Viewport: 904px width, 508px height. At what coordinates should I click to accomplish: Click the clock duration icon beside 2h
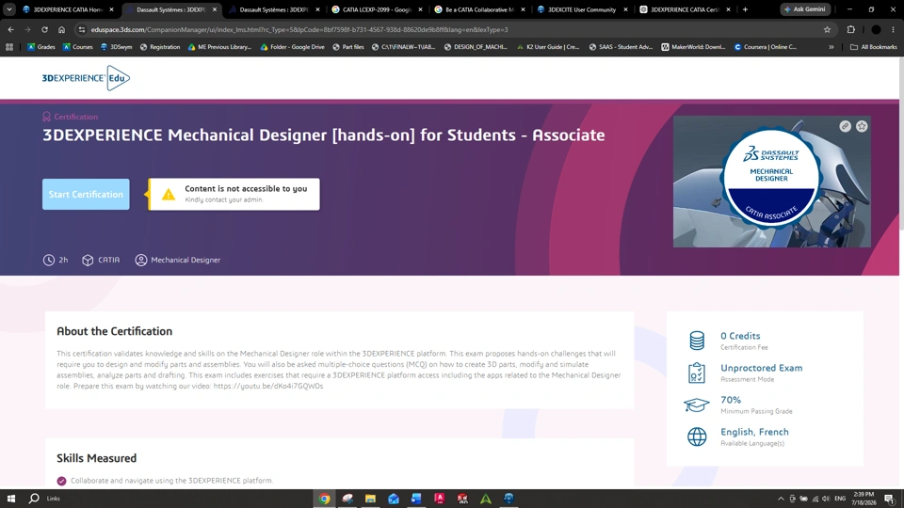48,260
